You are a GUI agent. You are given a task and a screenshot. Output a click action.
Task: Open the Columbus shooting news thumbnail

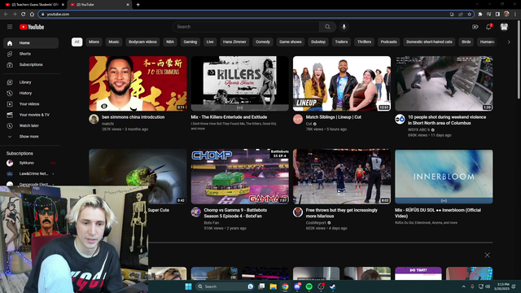pos(444,83)
